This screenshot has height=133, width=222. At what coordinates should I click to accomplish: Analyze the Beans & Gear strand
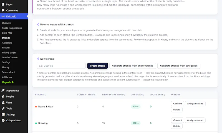[195, 104]
